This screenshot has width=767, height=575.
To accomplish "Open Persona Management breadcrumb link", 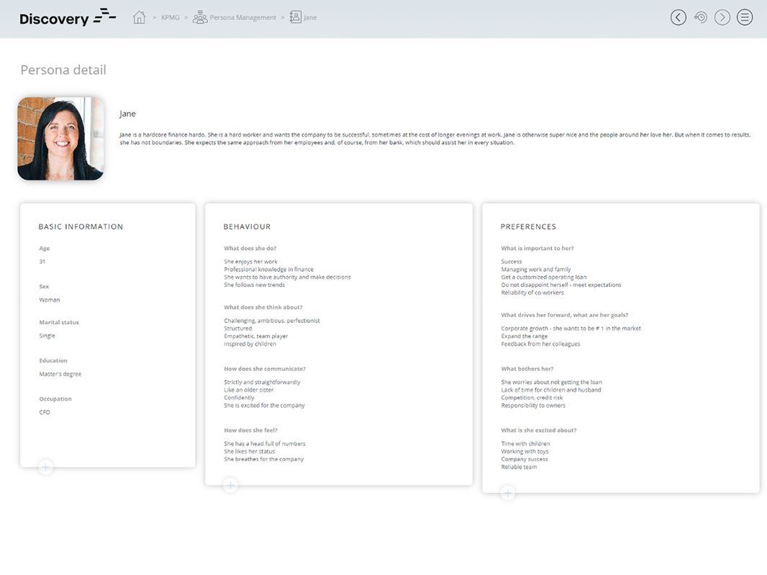I will click(x=242, y=18).
